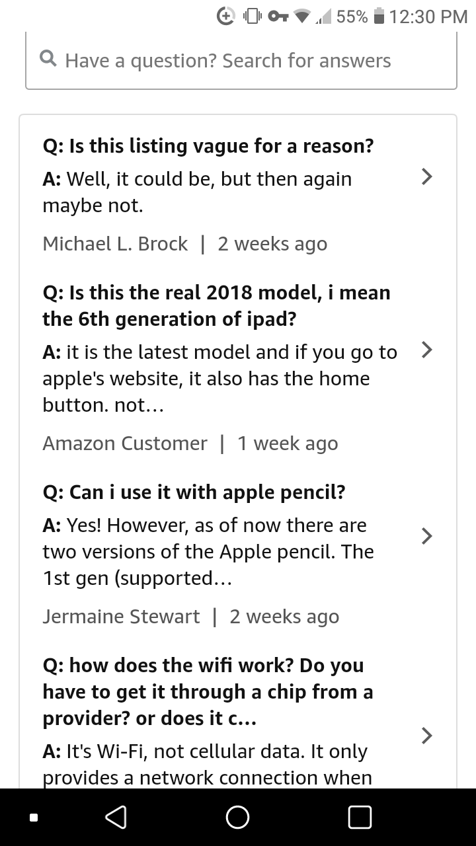This screenshot has width=476, height=846.
Task: Tap answerer name Jermaine Stewart
Action: click(x=121, y=617)
